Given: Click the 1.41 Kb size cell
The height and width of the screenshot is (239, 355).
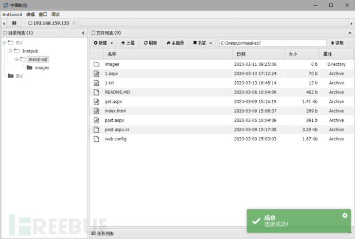Looking at the screenshot, I should click(x=310, y=102).
